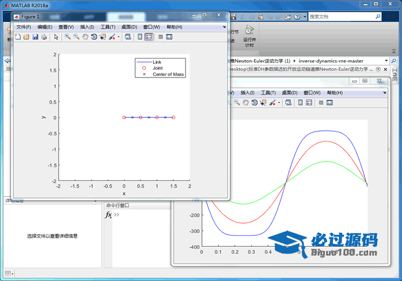Click search documentation magnifier icon
Image resolution: width=402 pixels, height=281 pixels.
point(378,17)
